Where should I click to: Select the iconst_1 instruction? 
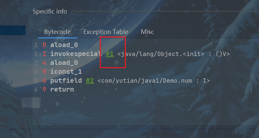66,72
